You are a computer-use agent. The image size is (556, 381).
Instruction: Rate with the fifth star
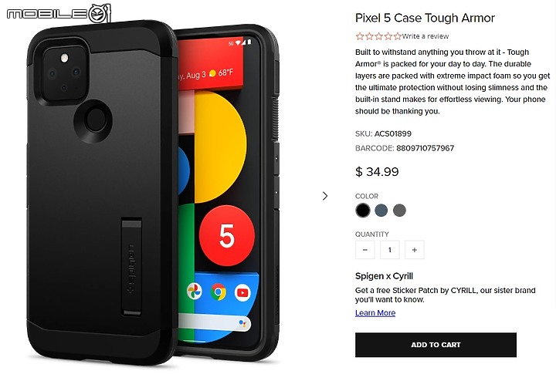(x=398, y=36)
